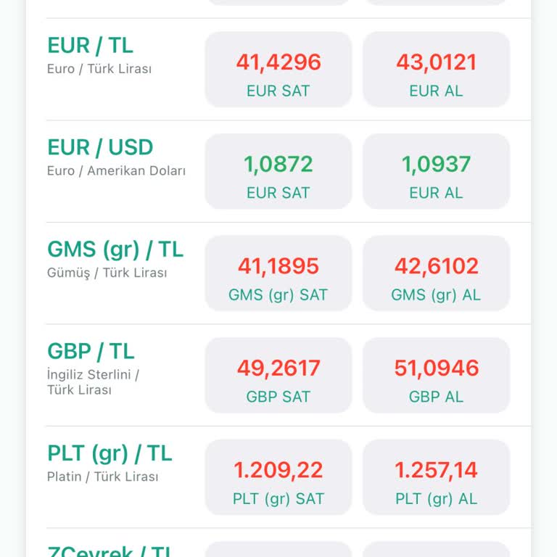Click the Euro / Türk Lirası subtitle

coord(99,69)
